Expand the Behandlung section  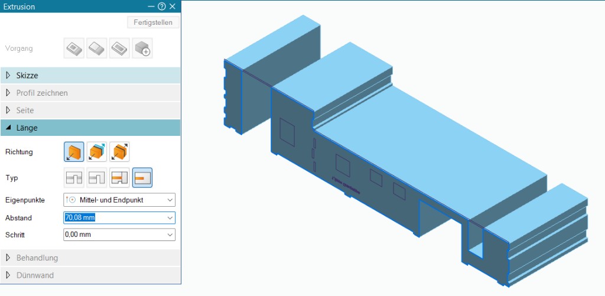coord(90,258)
